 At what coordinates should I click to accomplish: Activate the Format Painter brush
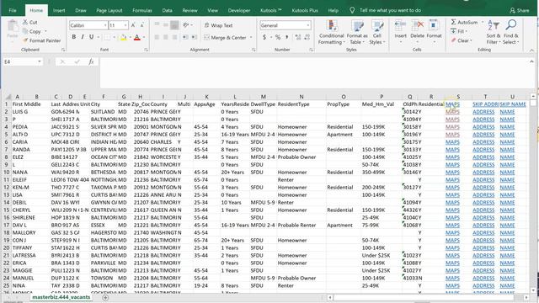tap(41, 40)
